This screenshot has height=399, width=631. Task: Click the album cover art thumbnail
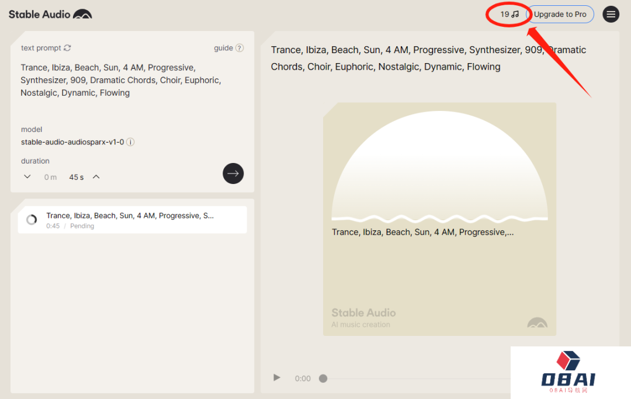(439, 219)
